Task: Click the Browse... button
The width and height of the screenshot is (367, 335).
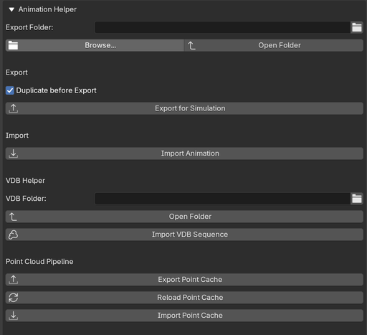Action: tap(95, 45)
